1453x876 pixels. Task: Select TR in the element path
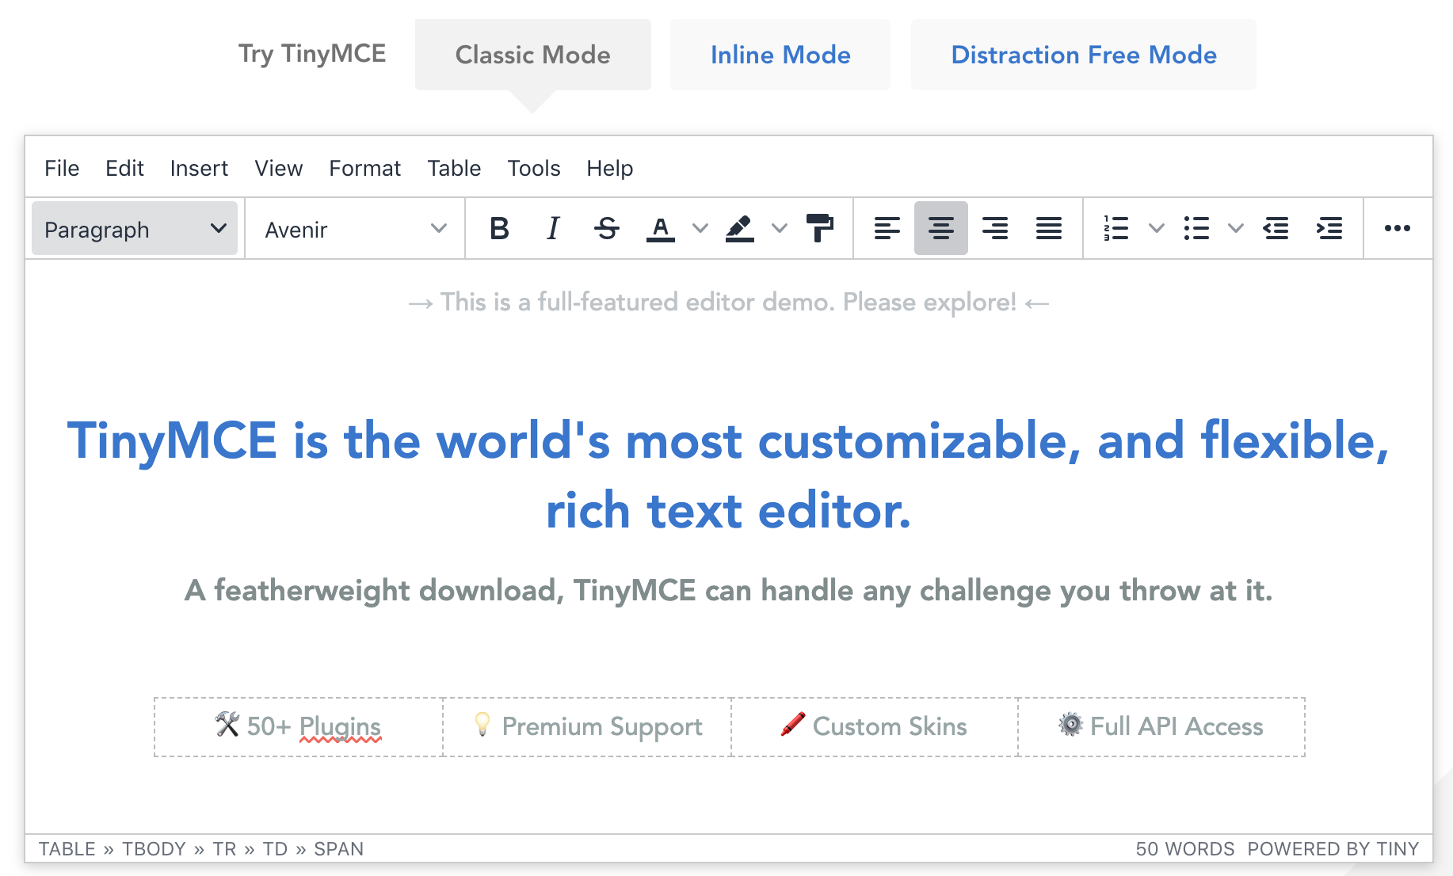coord(224,849)
